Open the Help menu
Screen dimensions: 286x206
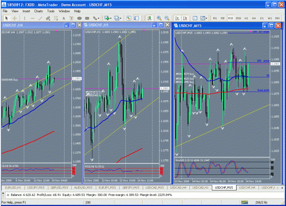[x=77, y=11]
